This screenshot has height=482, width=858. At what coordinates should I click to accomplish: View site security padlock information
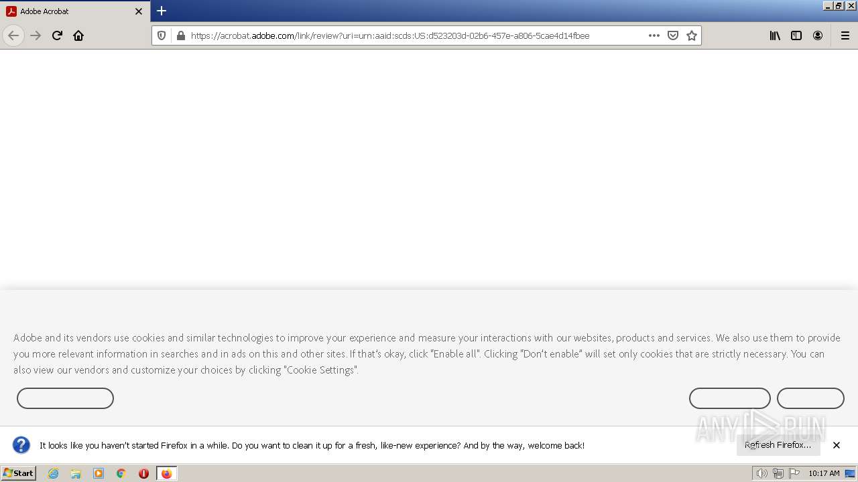(x=180, y=35)
